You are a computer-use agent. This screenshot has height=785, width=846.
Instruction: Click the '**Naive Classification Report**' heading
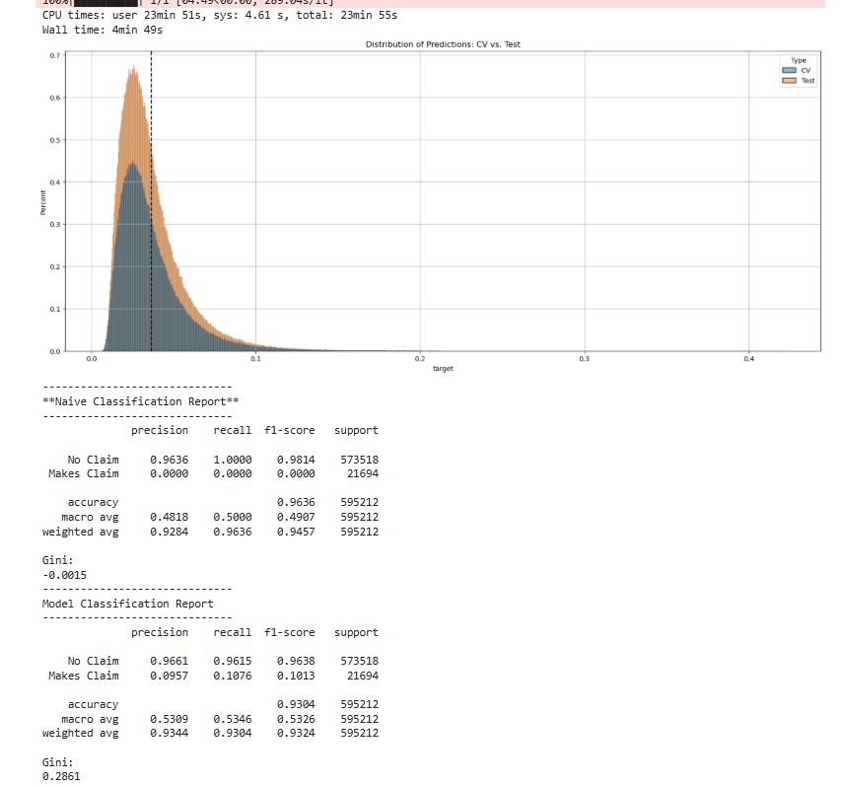[139, 401]
